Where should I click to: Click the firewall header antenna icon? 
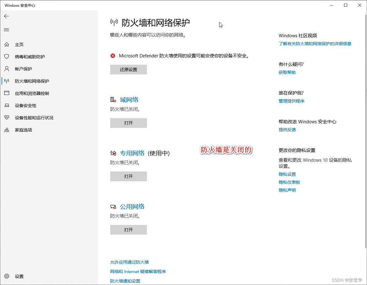click(114, 22)
